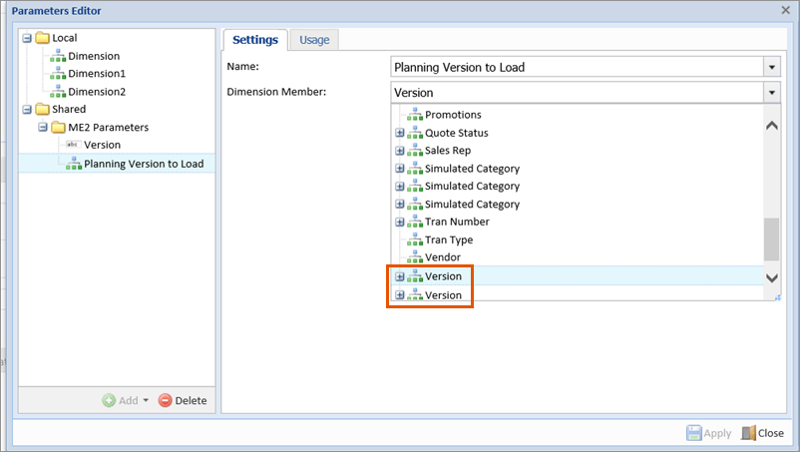Viewport: 800px width, 452px height.
Task: Click the Dimension2 hierarchy icon
Action: pyautogui.click(x=58, y=92)
